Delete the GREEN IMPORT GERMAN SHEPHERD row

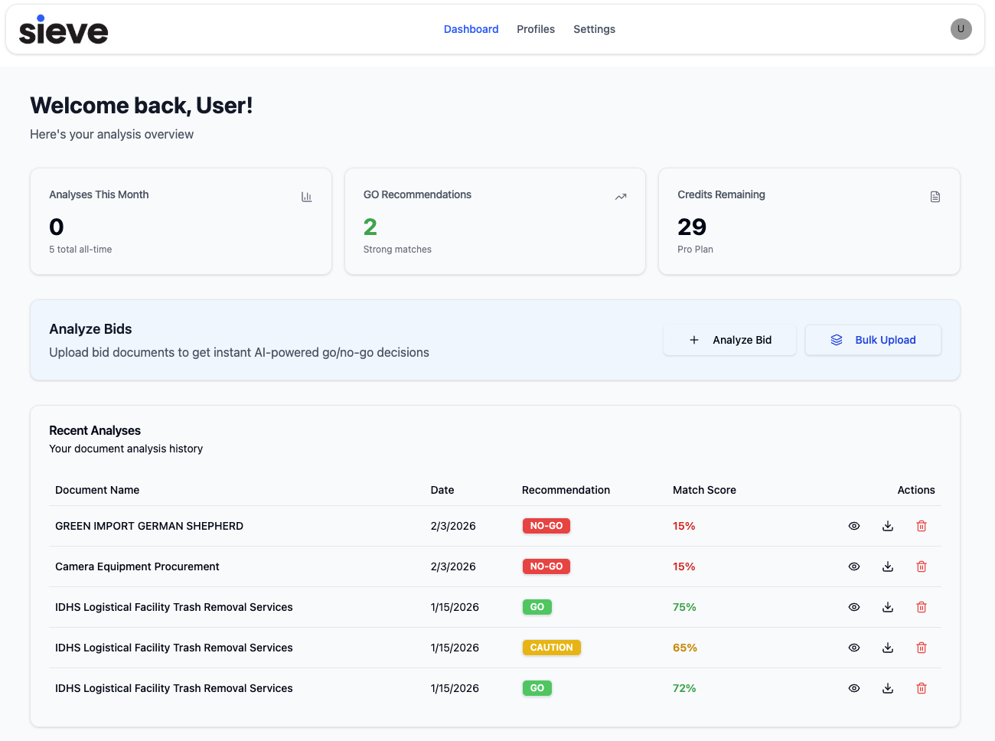click(922, 526)
